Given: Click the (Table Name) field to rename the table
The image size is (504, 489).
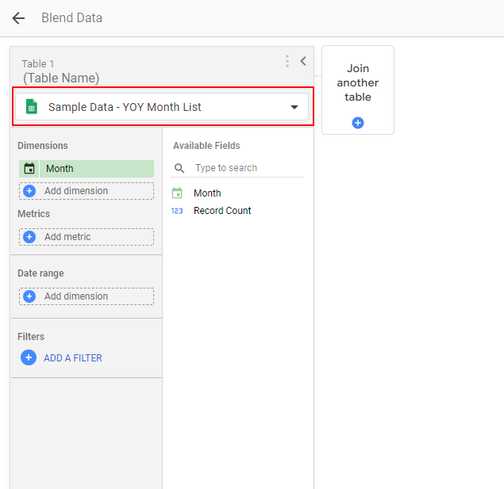Looking at the screenshot, I should coord(61,78).
